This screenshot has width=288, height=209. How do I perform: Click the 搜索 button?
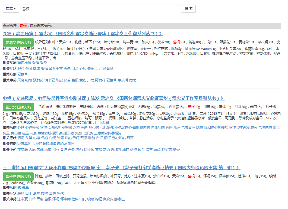click(x=189, y=9)
